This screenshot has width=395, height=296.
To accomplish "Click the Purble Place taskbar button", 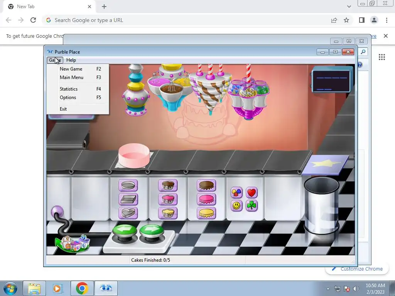I will [x=106, y=288].
